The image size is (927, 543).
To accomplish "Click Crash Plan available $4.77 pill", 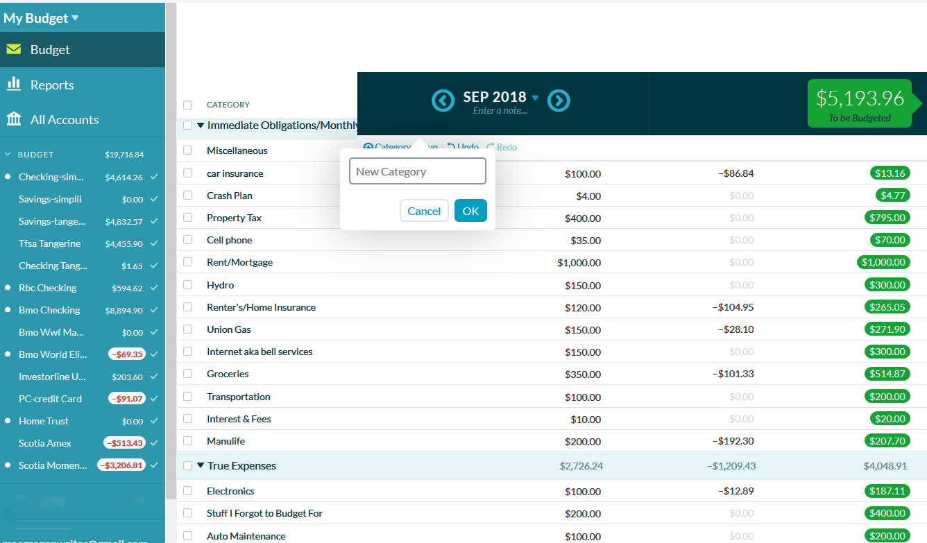I will point(892,196).
